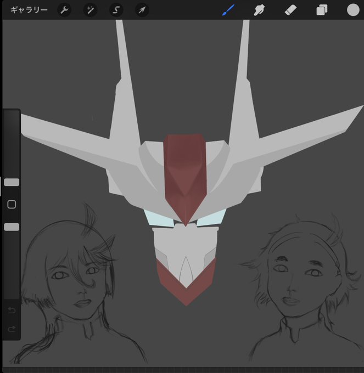Viewport: 364px width, 373px height.
Task: Click the brush size slider handle
Action: tap(12, 182)
